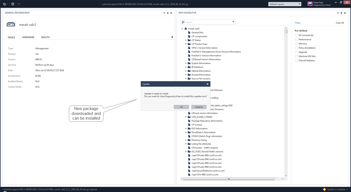
Task: Expand the FloodGate-1 Information node
Action: coord(186,132)
